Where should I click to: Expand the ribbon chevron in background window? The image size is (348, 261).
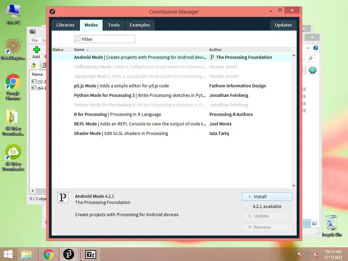(308, 48)
